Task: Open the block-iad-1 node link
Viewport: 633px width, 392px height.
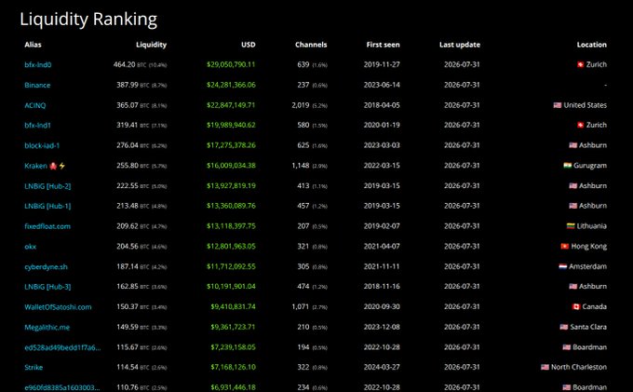Action: (x=42, y=145)
